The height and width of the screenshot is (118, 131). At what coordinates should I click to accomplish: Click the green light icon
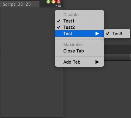coord(48,1)
